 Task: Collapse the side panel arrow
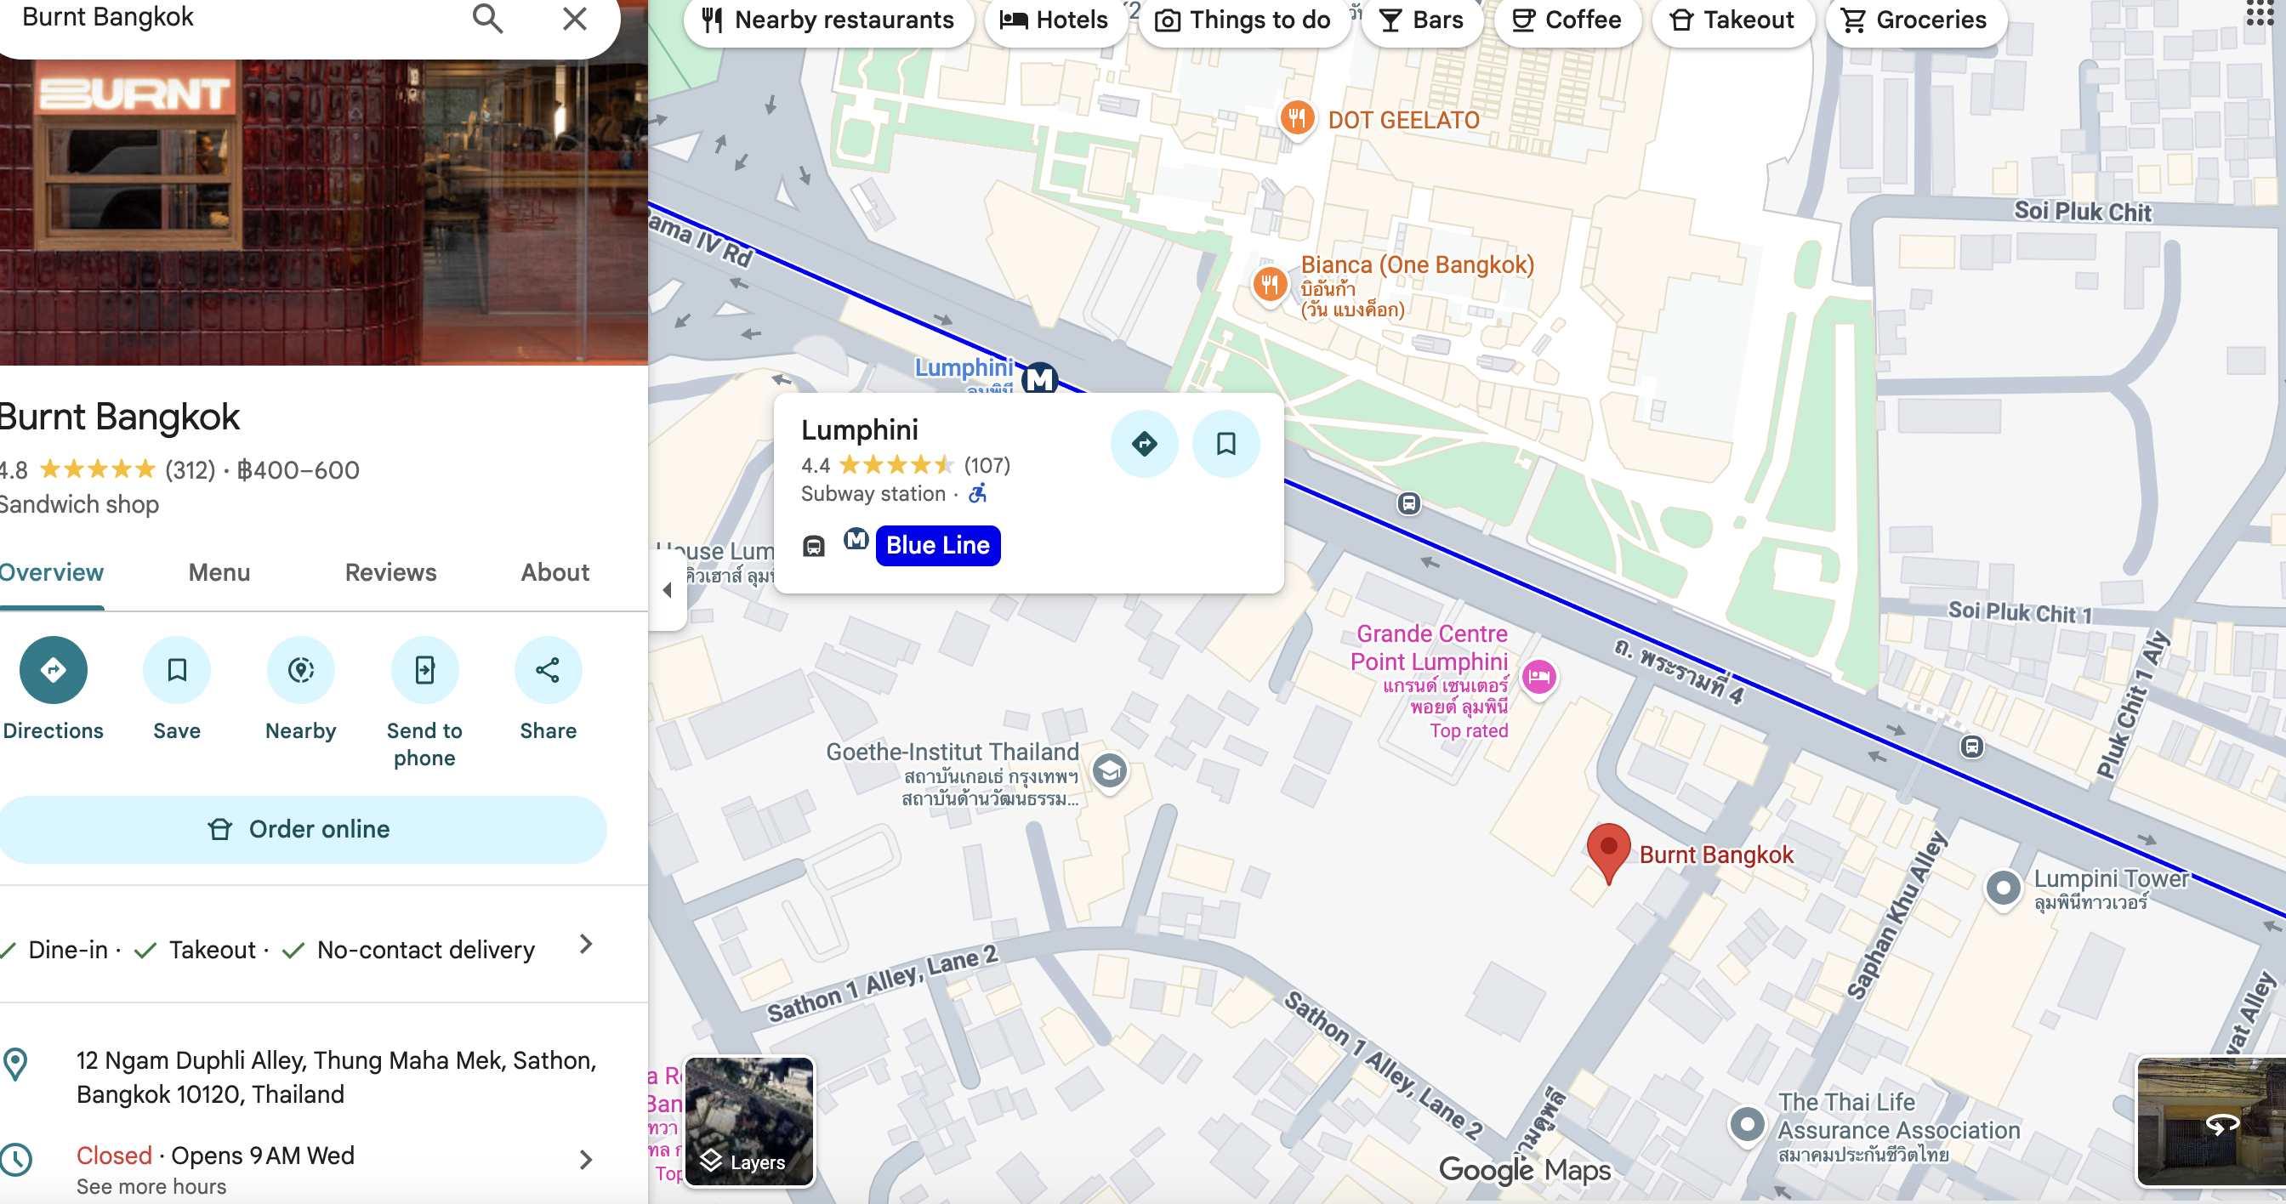[x=668, y=590]
